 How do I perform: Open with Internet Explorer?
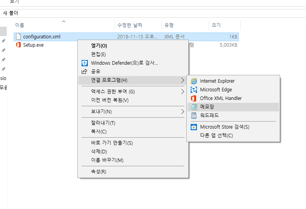(x=233, y=81)
